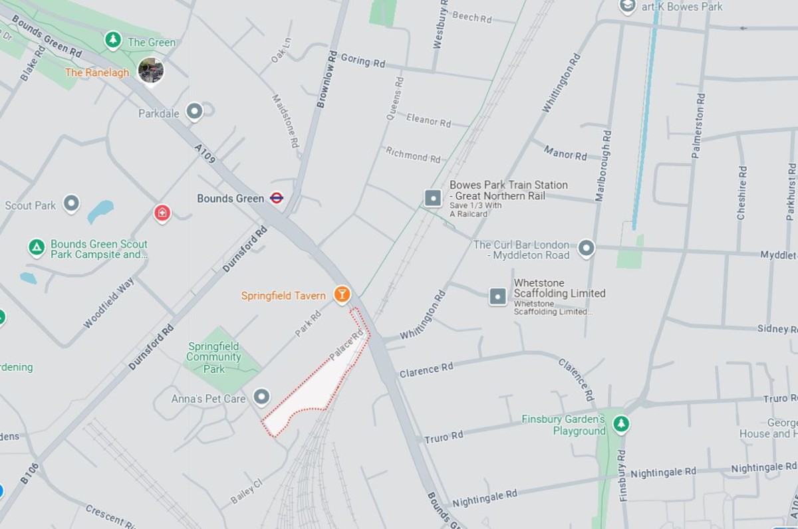Select Finsbury Gardens Playground tree icon
This screenshot has height=529, width=798.
[x=620, y=423]
